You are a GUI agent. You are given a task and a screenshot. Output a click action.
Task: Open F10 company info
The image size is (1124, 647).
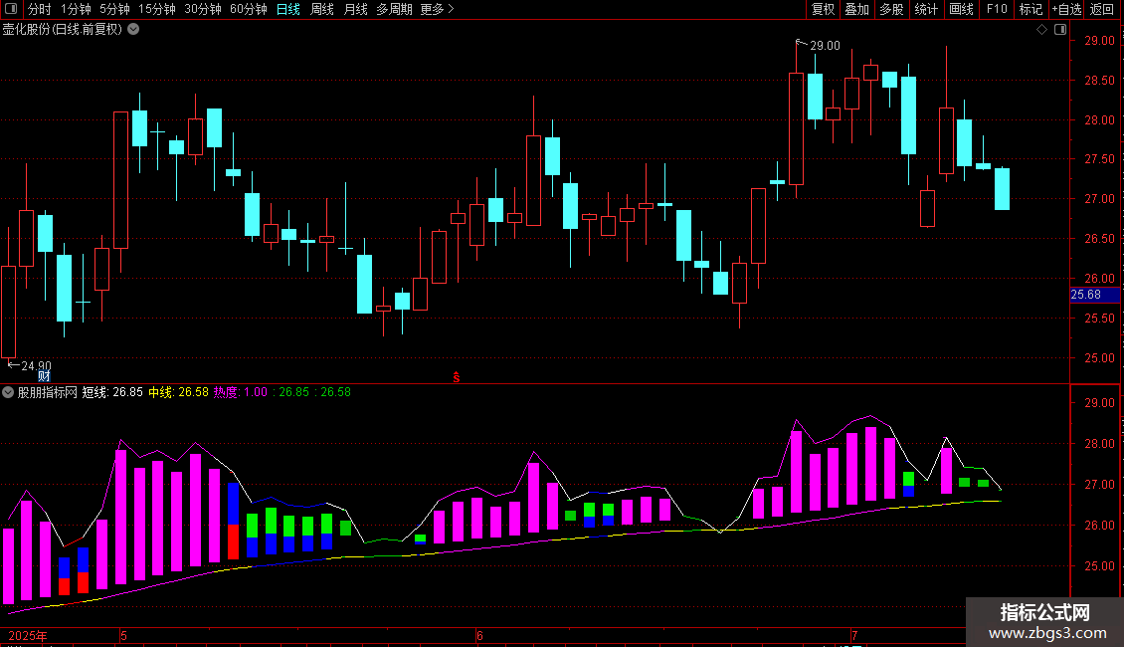point(997,9)
